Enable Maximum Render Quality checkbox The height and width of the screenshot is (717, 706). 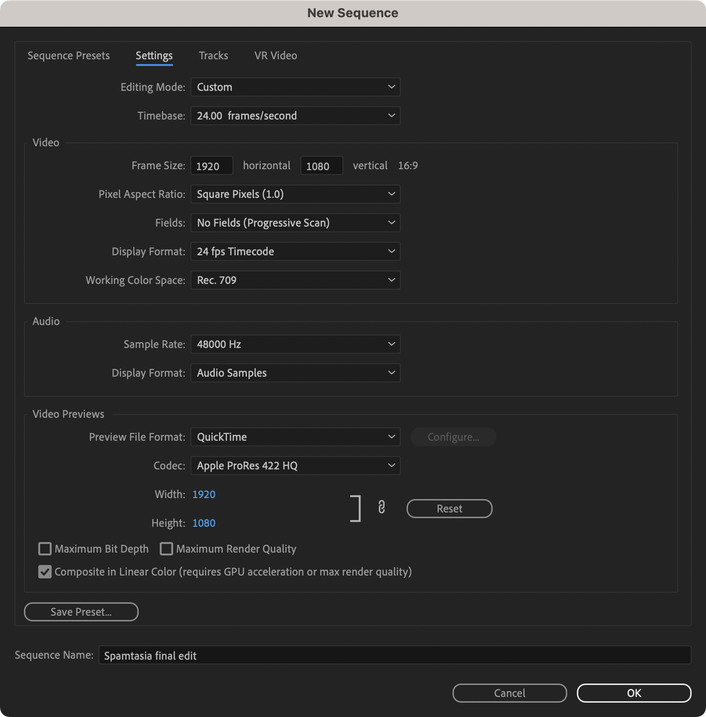[x=166, y=549]
